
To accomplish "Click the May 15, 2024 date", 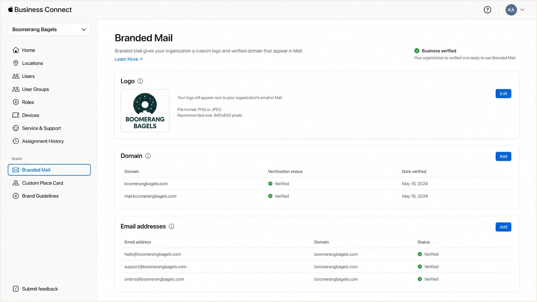I will click(x=415, y=184).
